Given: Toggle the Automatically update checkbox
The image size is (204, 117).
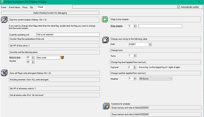Looking at the screenshot, I should pyautogui.click(x=178, y=7).
